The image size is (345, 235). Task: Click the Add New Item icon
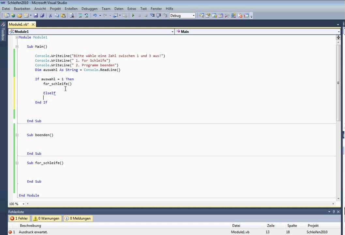26,16
